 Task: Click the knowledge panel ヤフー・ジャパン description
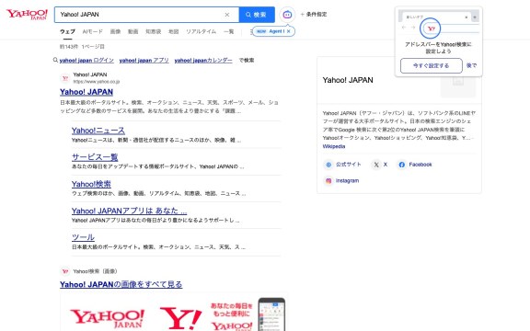pyautogui.click(x=399, y=125)
